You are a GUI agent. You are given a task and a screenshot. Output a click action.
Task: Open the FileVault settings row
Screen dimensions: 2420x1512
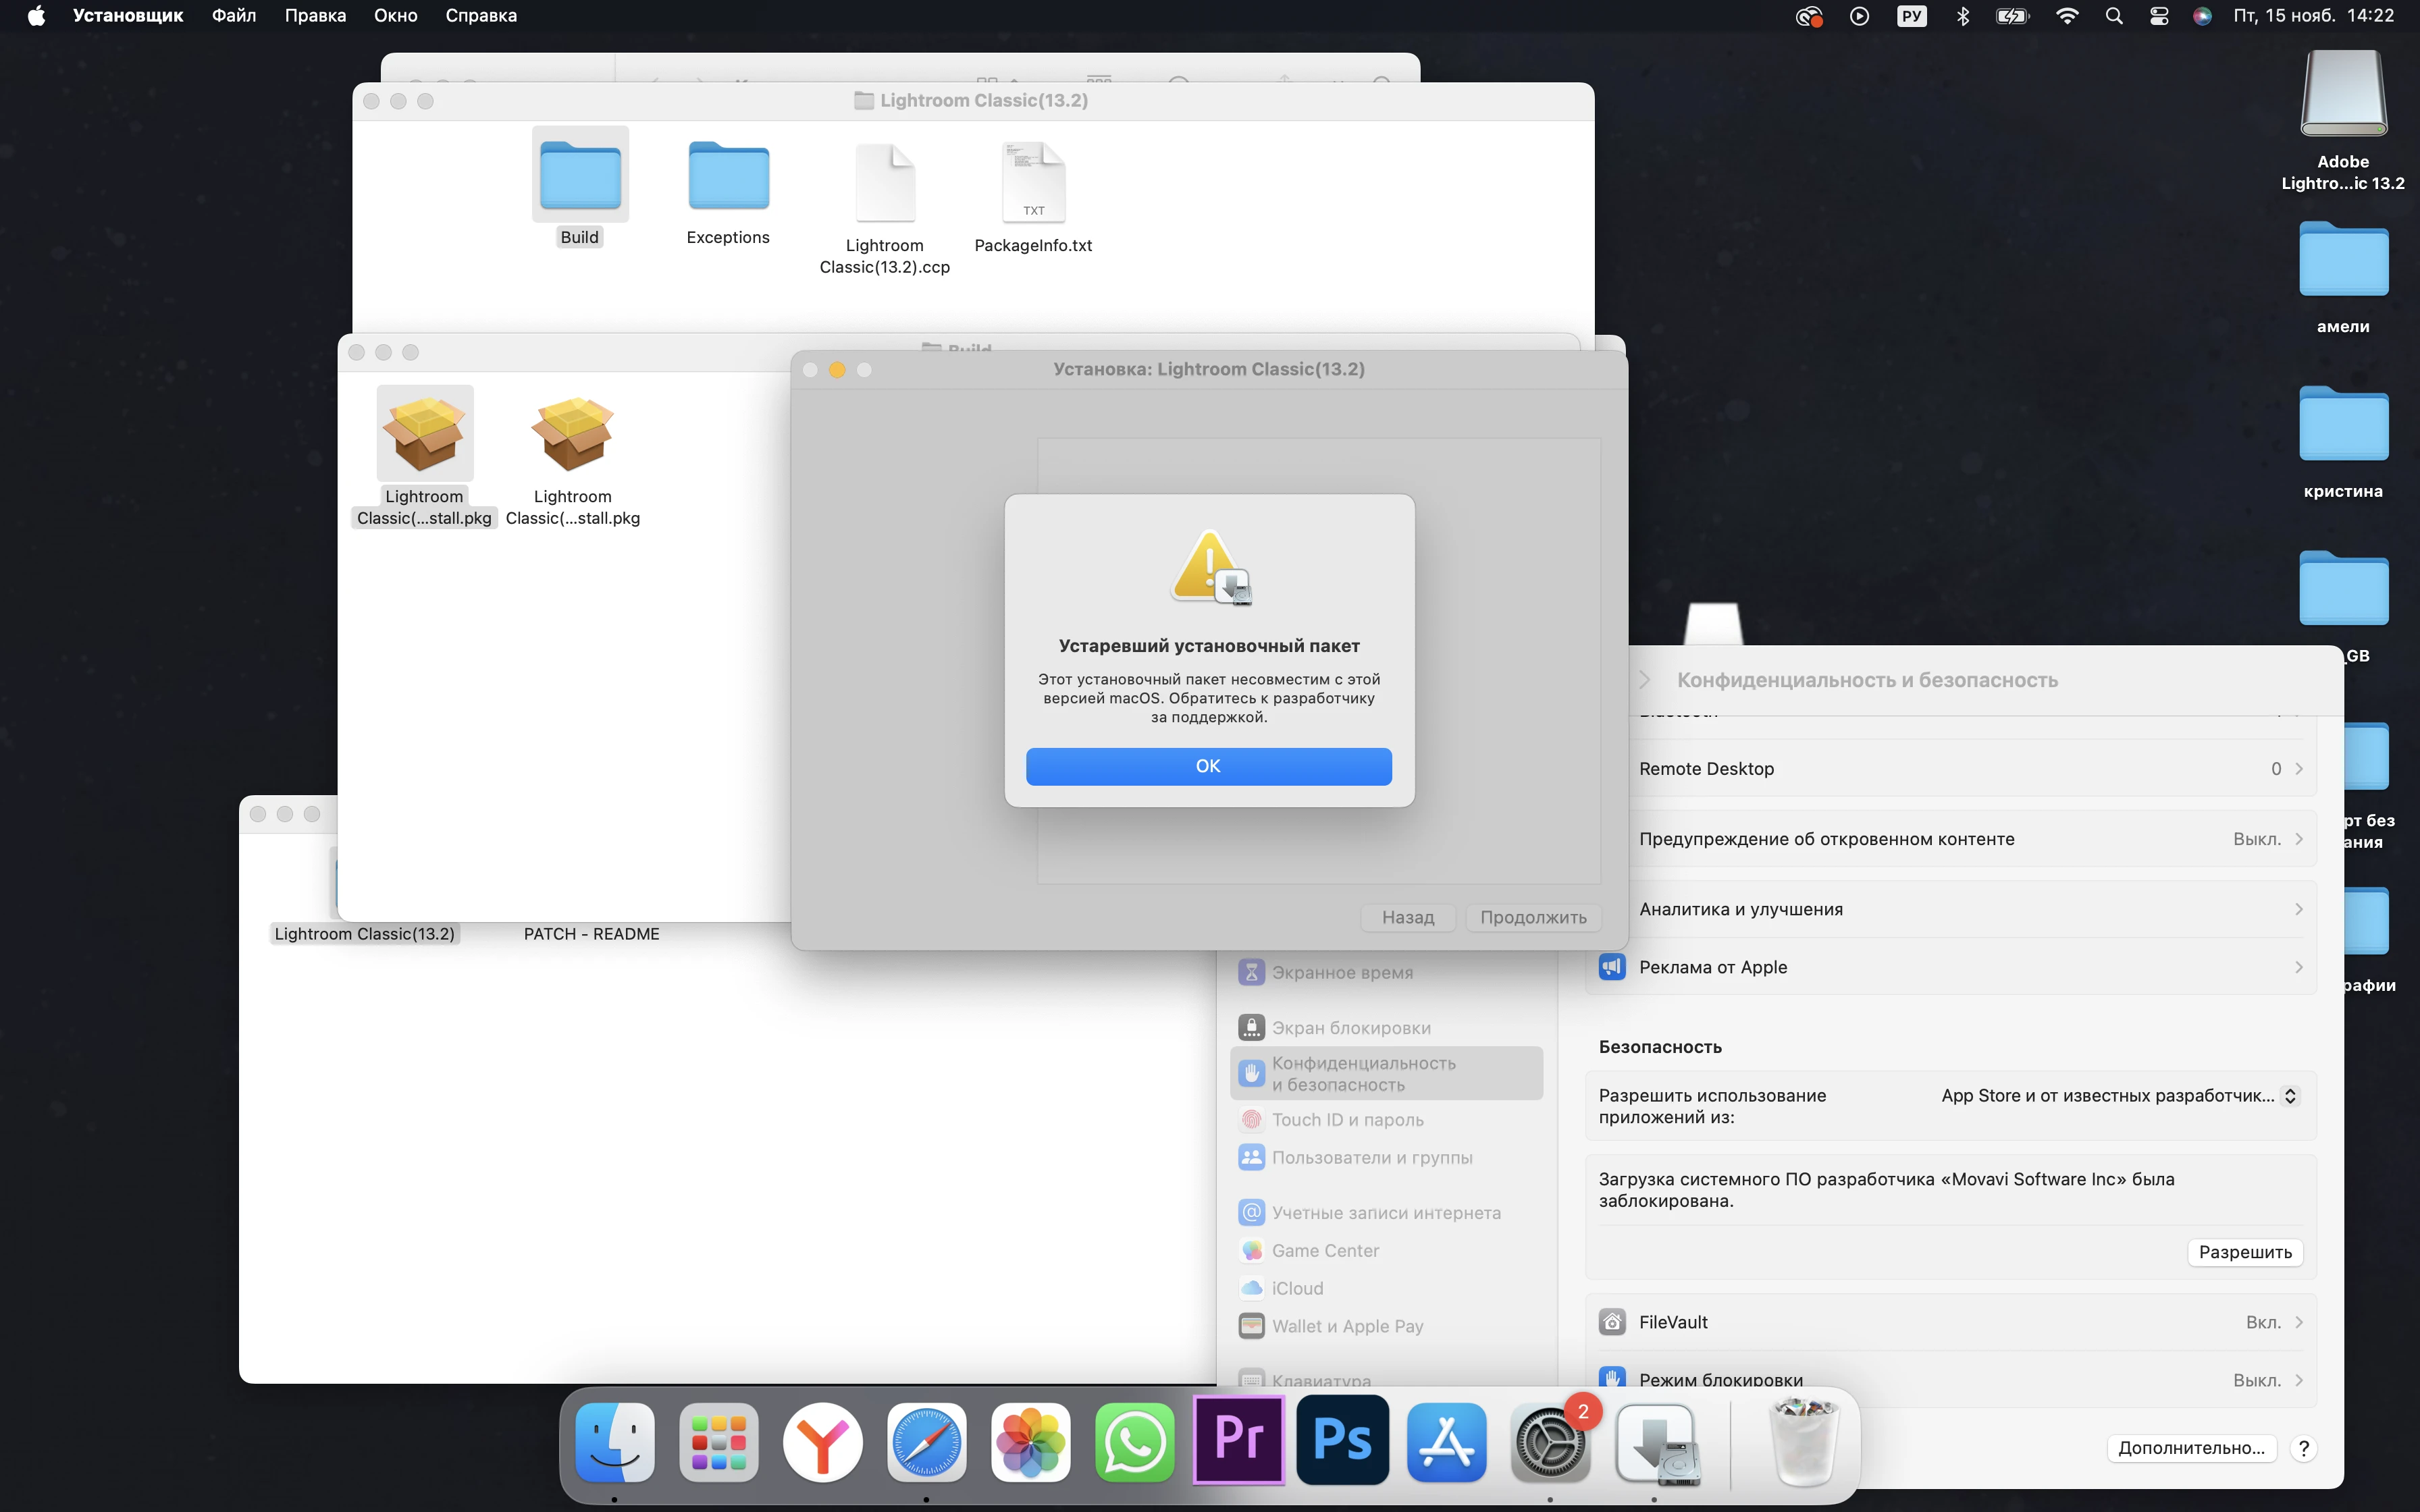1950,1322
